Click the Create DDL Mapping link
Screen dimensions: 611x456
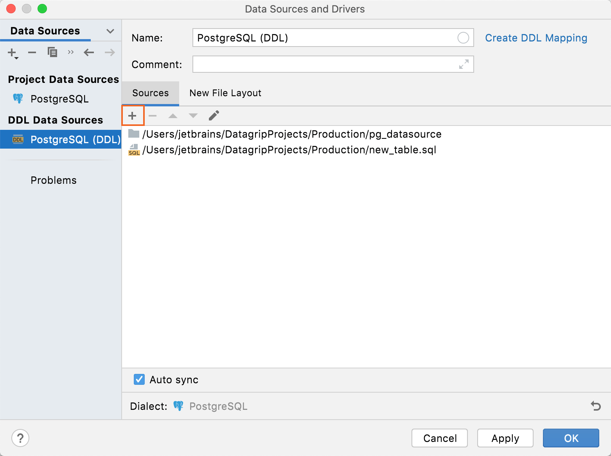point(536,38)
